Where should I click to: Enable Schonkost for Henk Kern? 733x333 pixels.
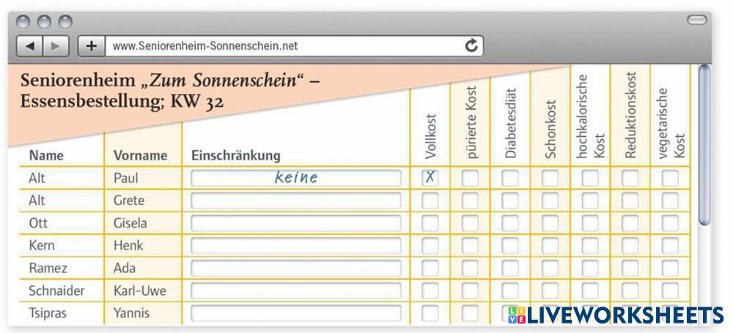(x=550, y=246)
